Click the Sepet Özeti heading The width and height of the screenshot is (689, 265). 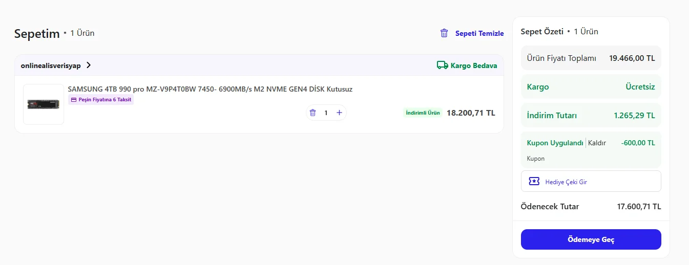click(542, 32)
